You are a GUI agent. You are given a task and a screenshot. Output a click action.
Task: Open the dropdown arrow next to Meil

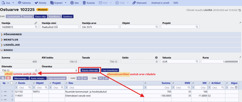(x=111, y=3)
